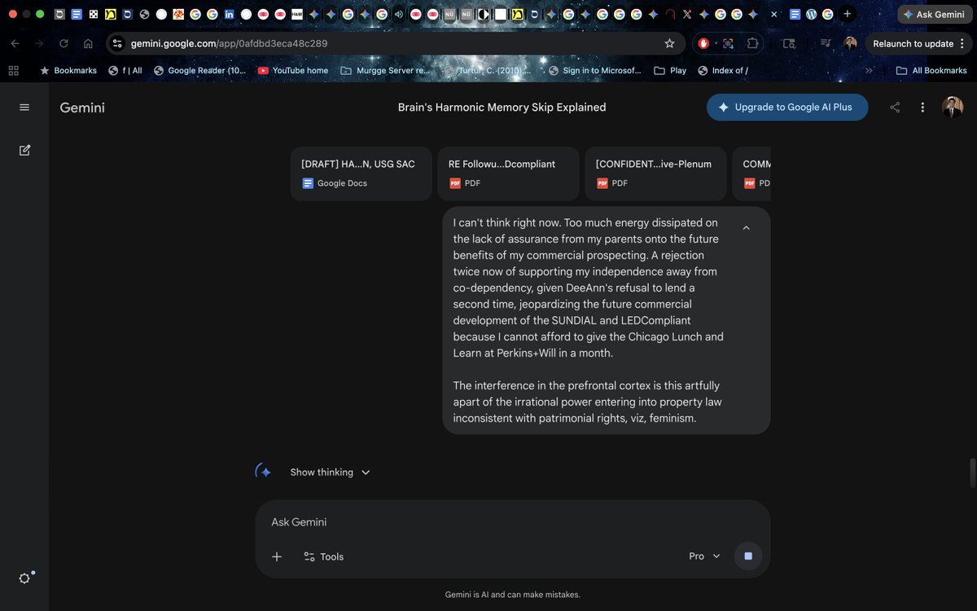
Task: Click the Gemini logo text
Action: (x=82, y=108)
